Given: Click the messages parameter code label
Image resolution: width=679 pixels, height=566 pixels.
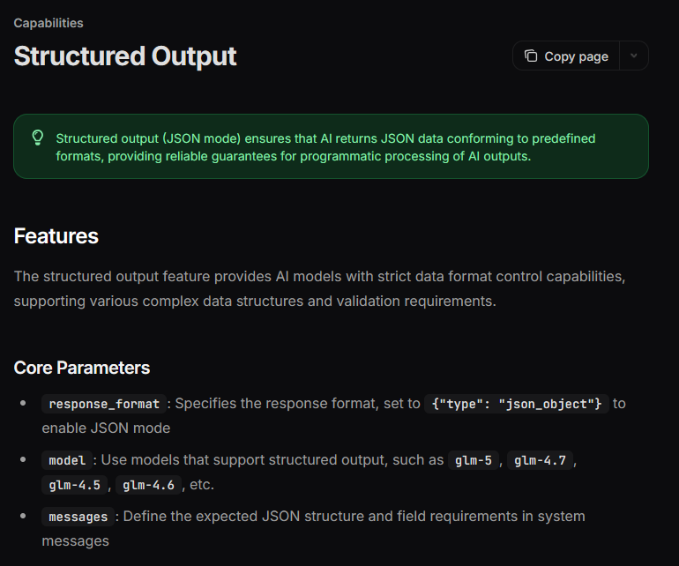Looking at the screenshot, I should point(78,517).
